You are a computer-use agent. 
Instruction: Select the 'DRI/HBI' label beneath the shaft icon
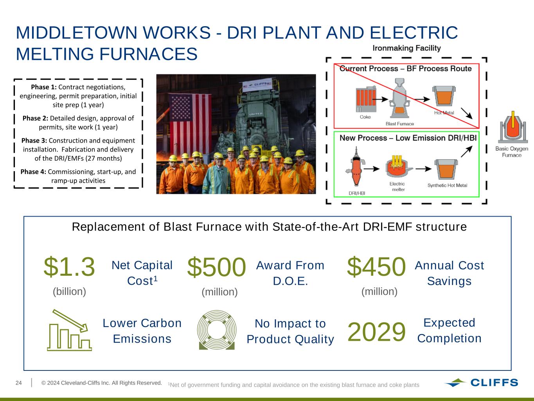(357, 193)
